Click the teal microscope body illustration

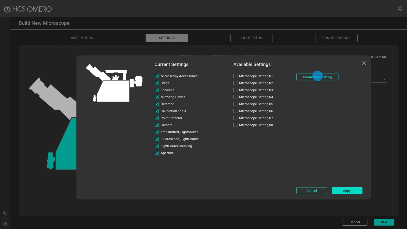[66, 144]
